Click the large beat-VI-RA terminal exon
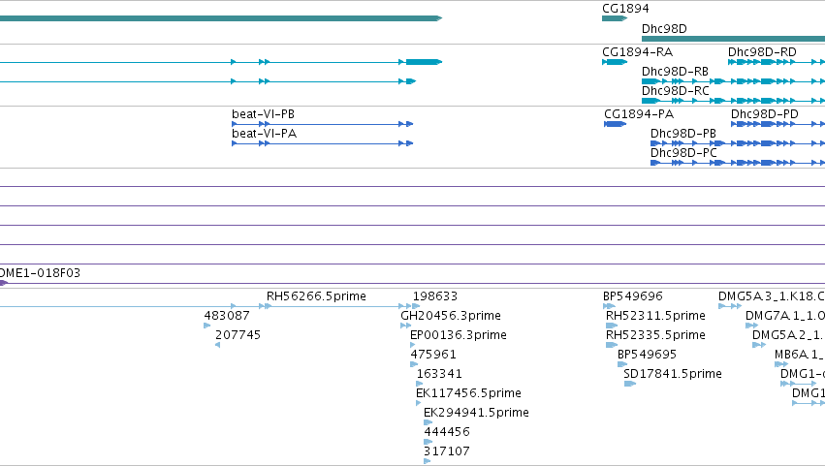The width and height of the screenshot is (825, 466). click(424, 62)
